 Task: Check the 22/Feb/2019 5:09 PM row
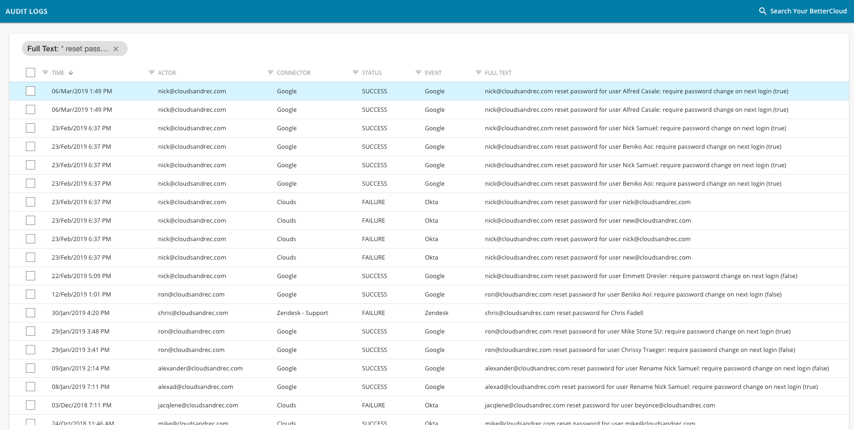click(x=31, y=276)
